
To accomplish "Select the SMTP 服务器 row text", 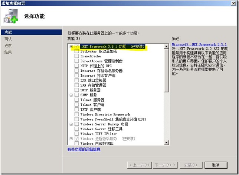I will click(x=91, y=90).
